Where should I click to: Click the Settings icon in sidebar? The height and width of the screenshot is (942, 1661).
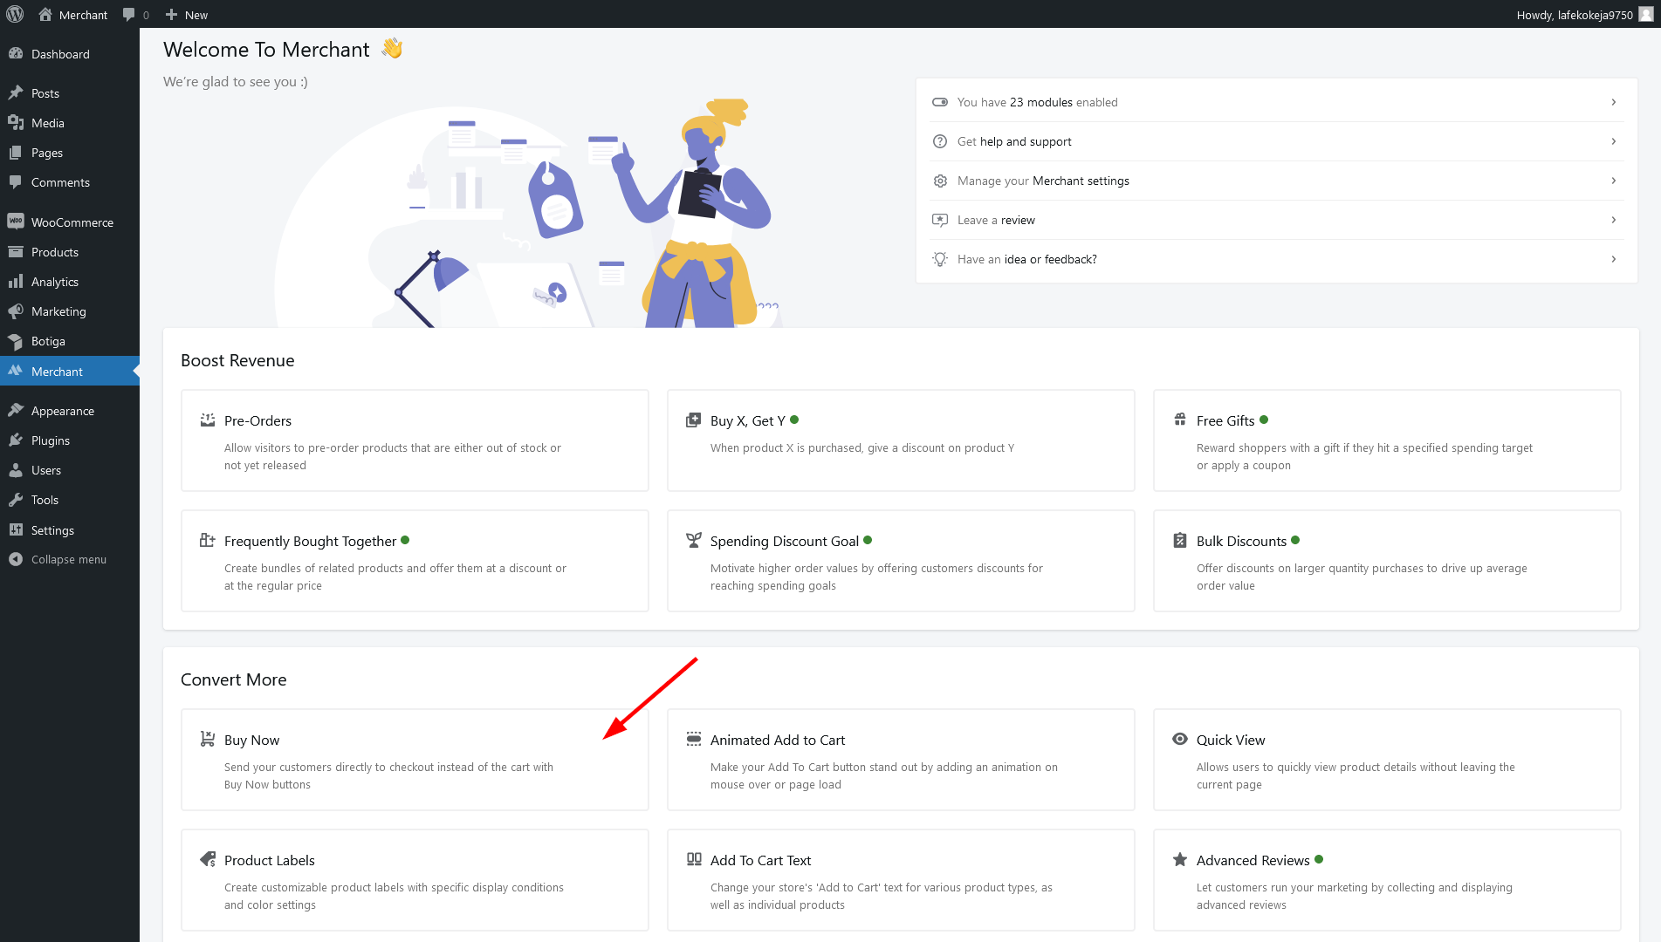click(16, 529)
